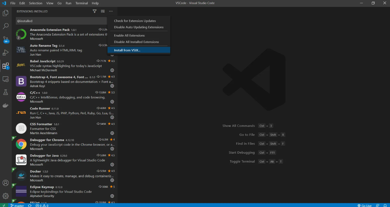Open the Docker view icon
The height and width of the screenshot is (207, 390).
point(5,106)
